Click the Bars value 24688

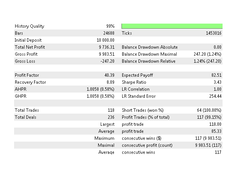108,33
